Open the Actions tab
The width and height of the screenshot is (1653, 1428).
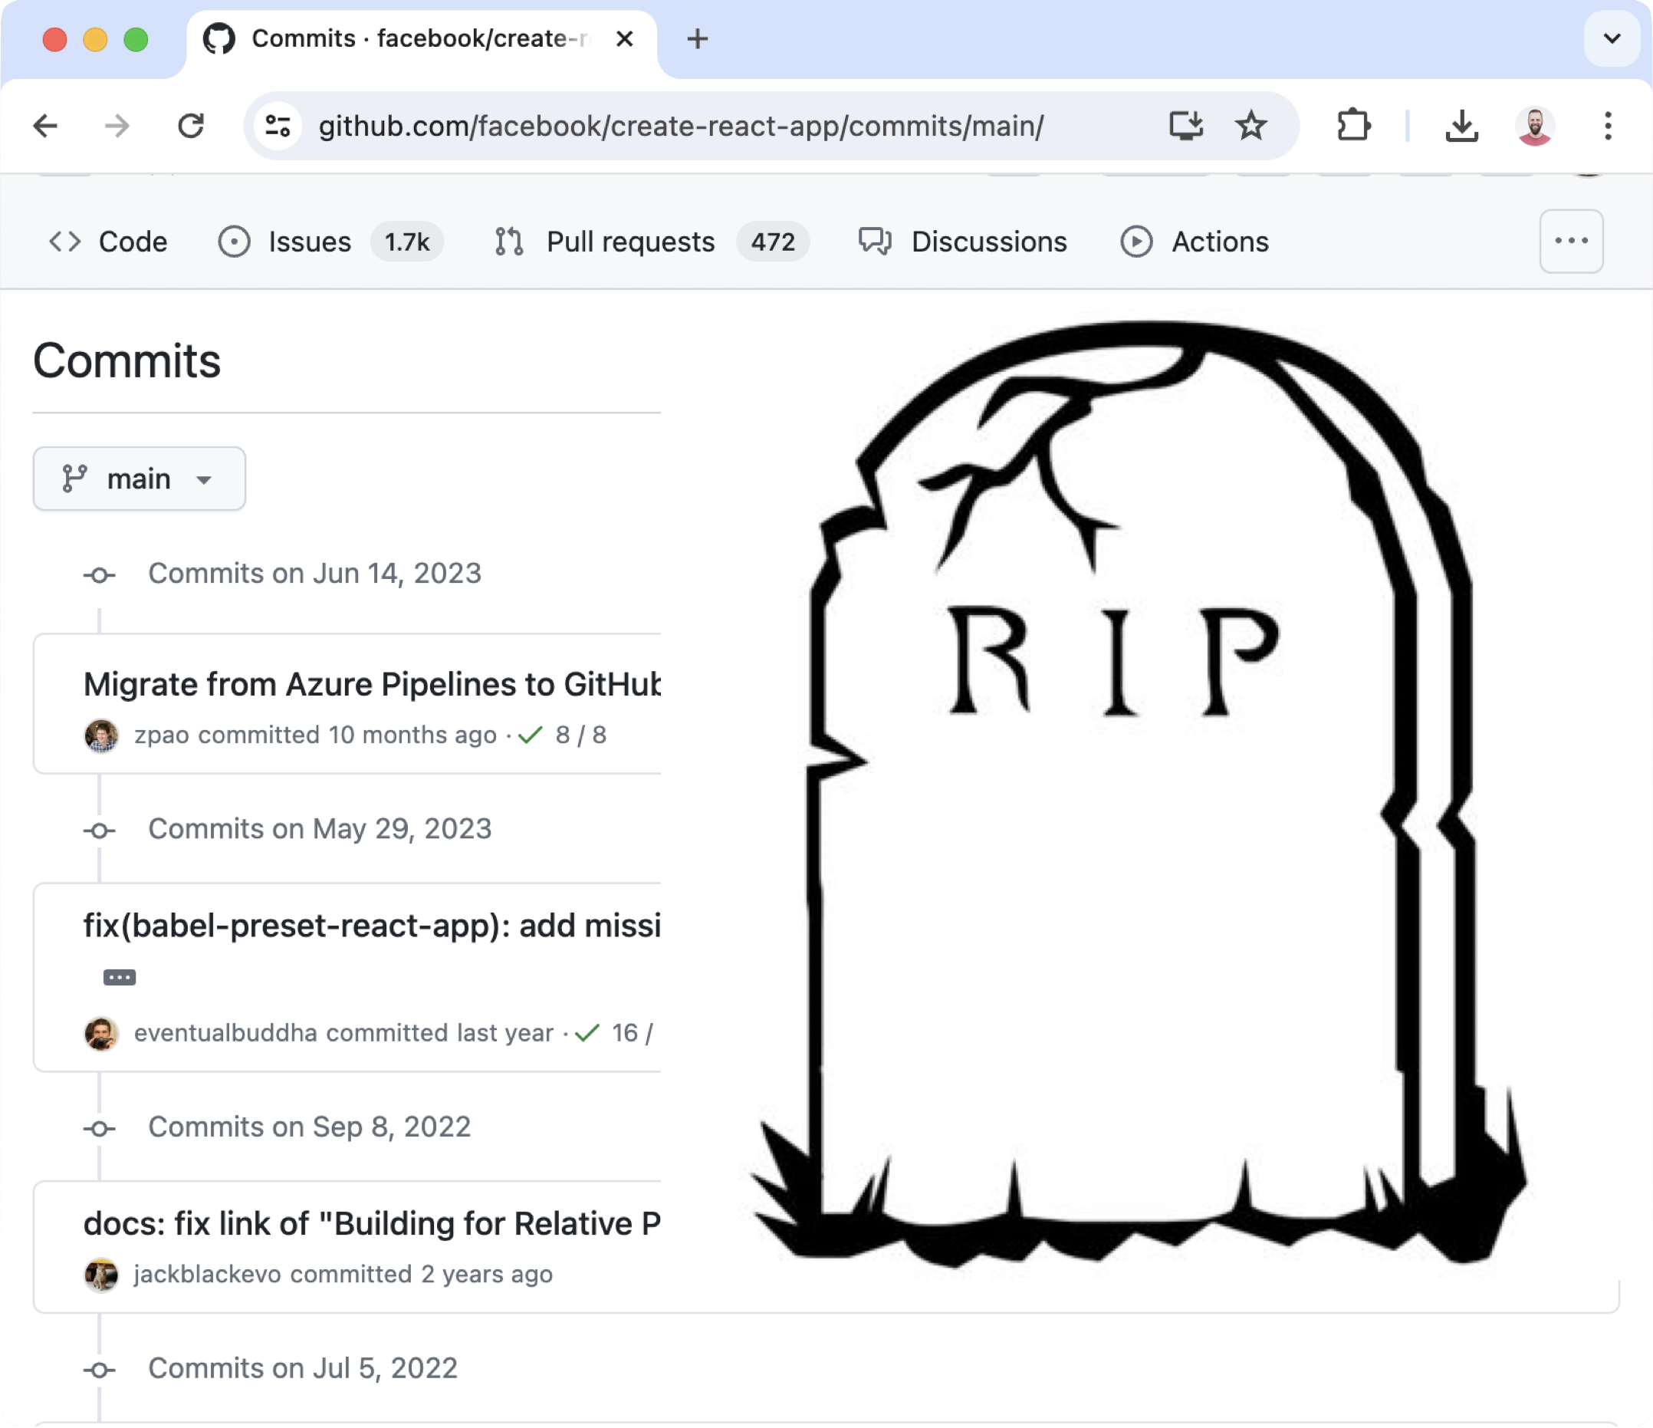point(1195,242)
